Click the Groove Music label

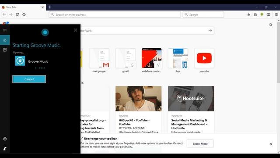pos(38,61)
